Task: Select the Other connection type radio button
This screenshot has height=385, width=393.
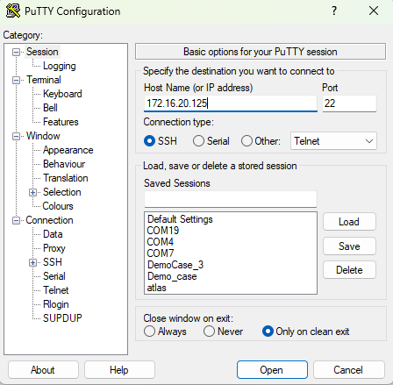Action: 247,141
